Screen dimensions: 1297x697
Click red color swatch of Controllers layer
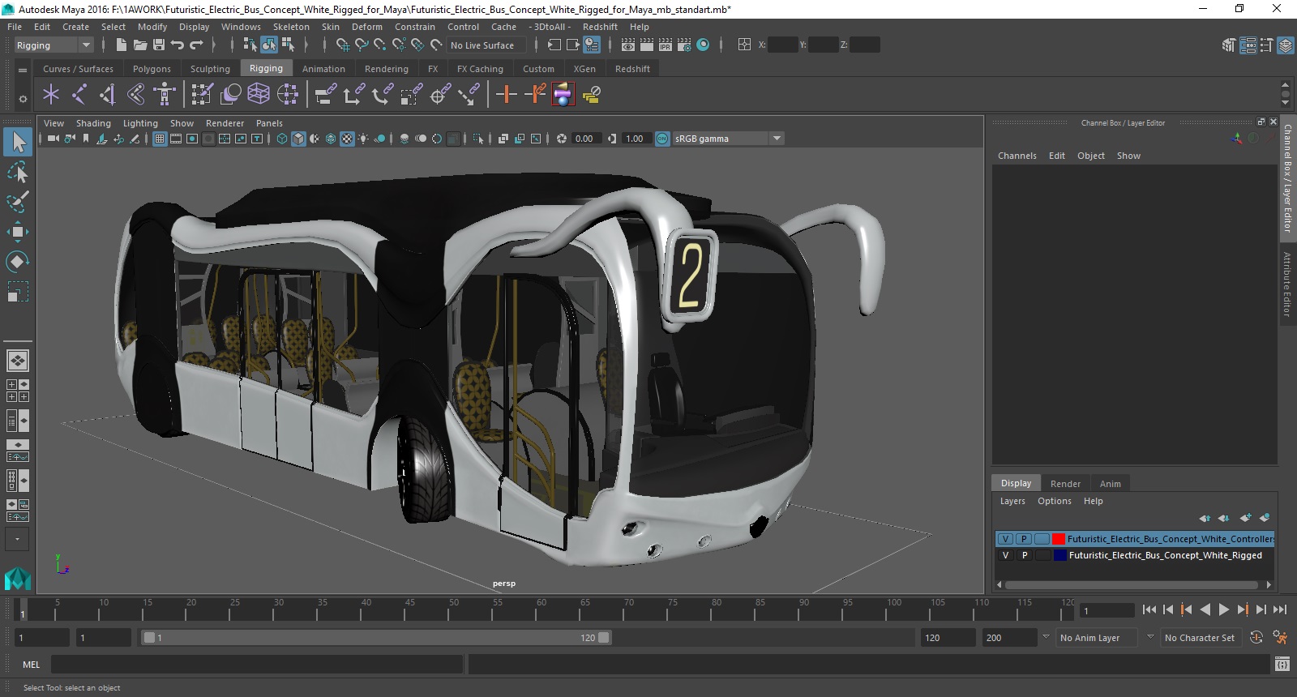(1058, 539)
